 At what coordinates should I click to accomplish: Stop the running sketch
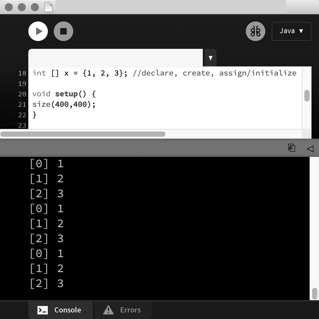(63, 31)
